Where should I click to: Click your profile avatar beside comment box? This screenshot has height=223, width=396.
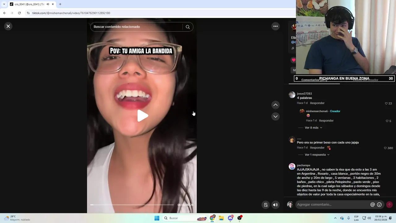coord(290,205)
